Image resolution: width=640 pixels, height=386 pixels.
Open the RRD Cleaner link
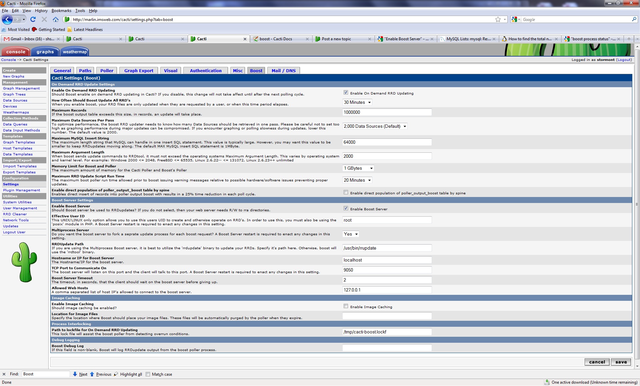pyautogui.click(x=15, y=214)
